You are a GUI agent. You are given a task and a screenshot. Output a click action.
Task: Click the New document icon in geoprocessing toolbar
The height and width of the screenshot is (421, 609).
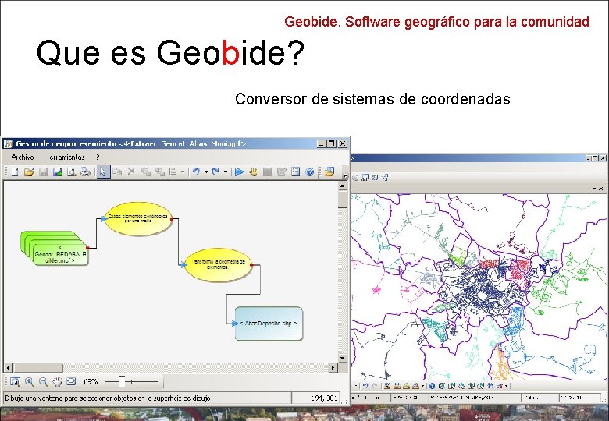[15, 172]
